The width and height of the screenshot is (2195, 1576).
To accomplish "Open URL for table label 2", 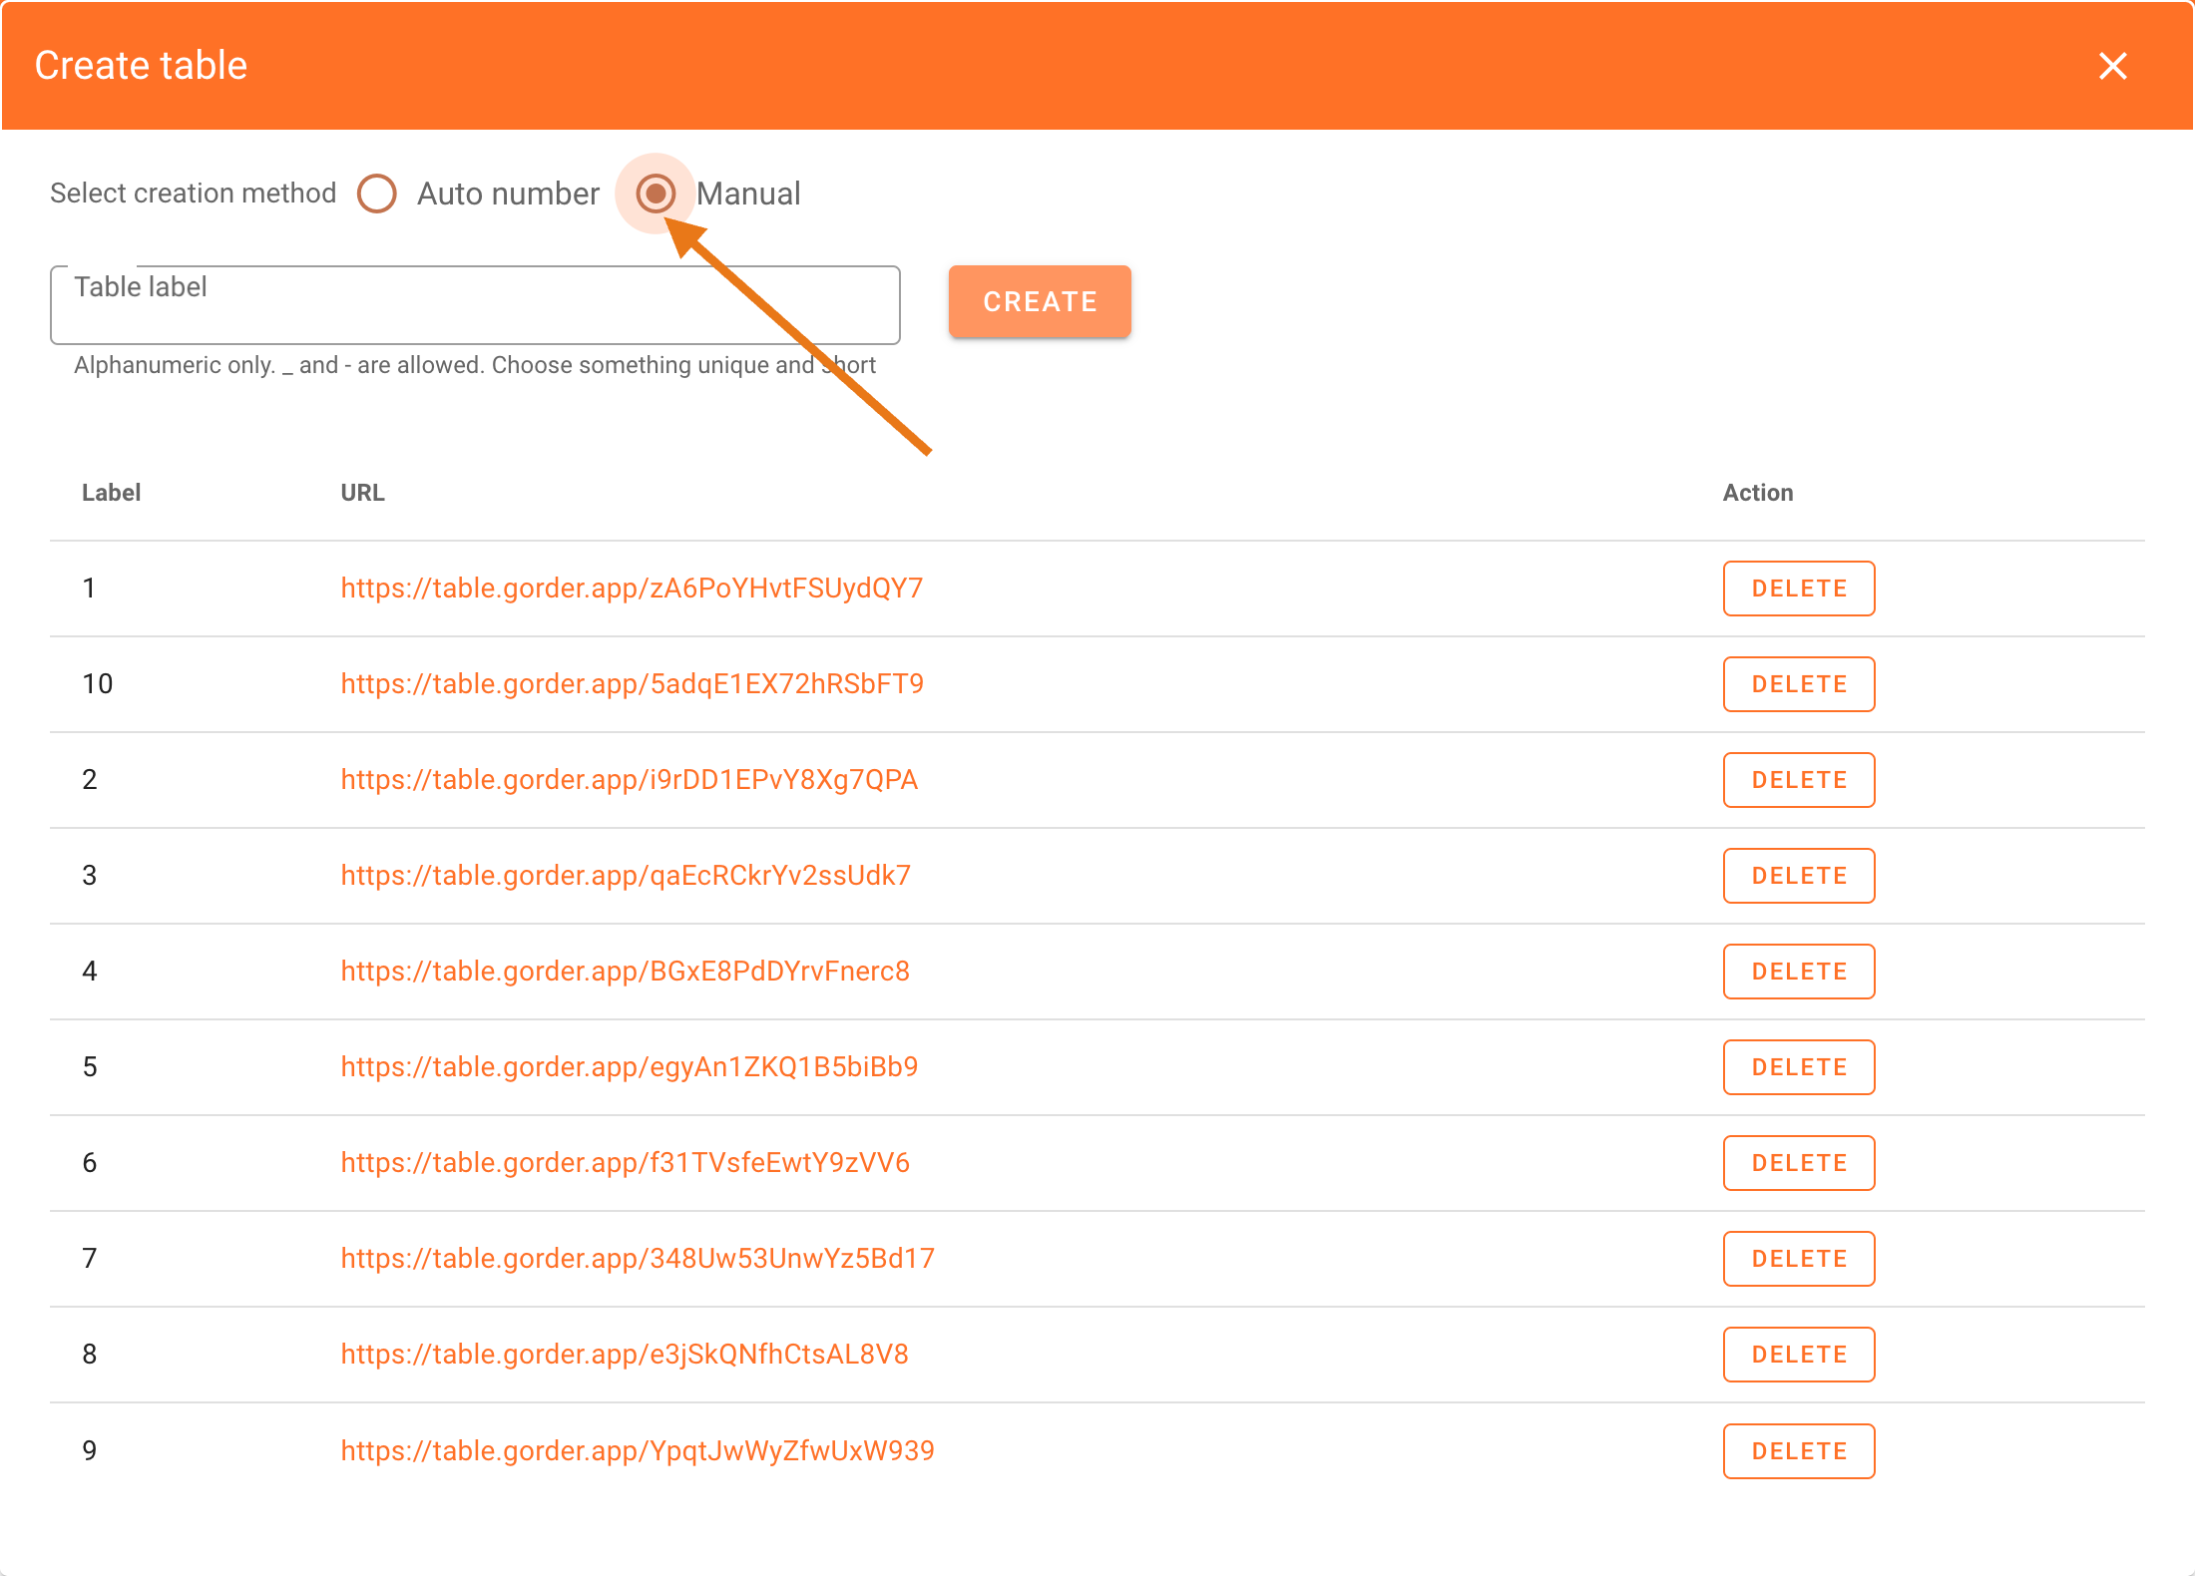I will click(630, 780).
